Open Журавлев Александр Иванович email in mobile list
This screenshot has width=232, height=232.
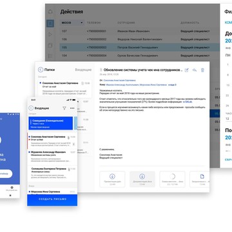tap(52, 156)
